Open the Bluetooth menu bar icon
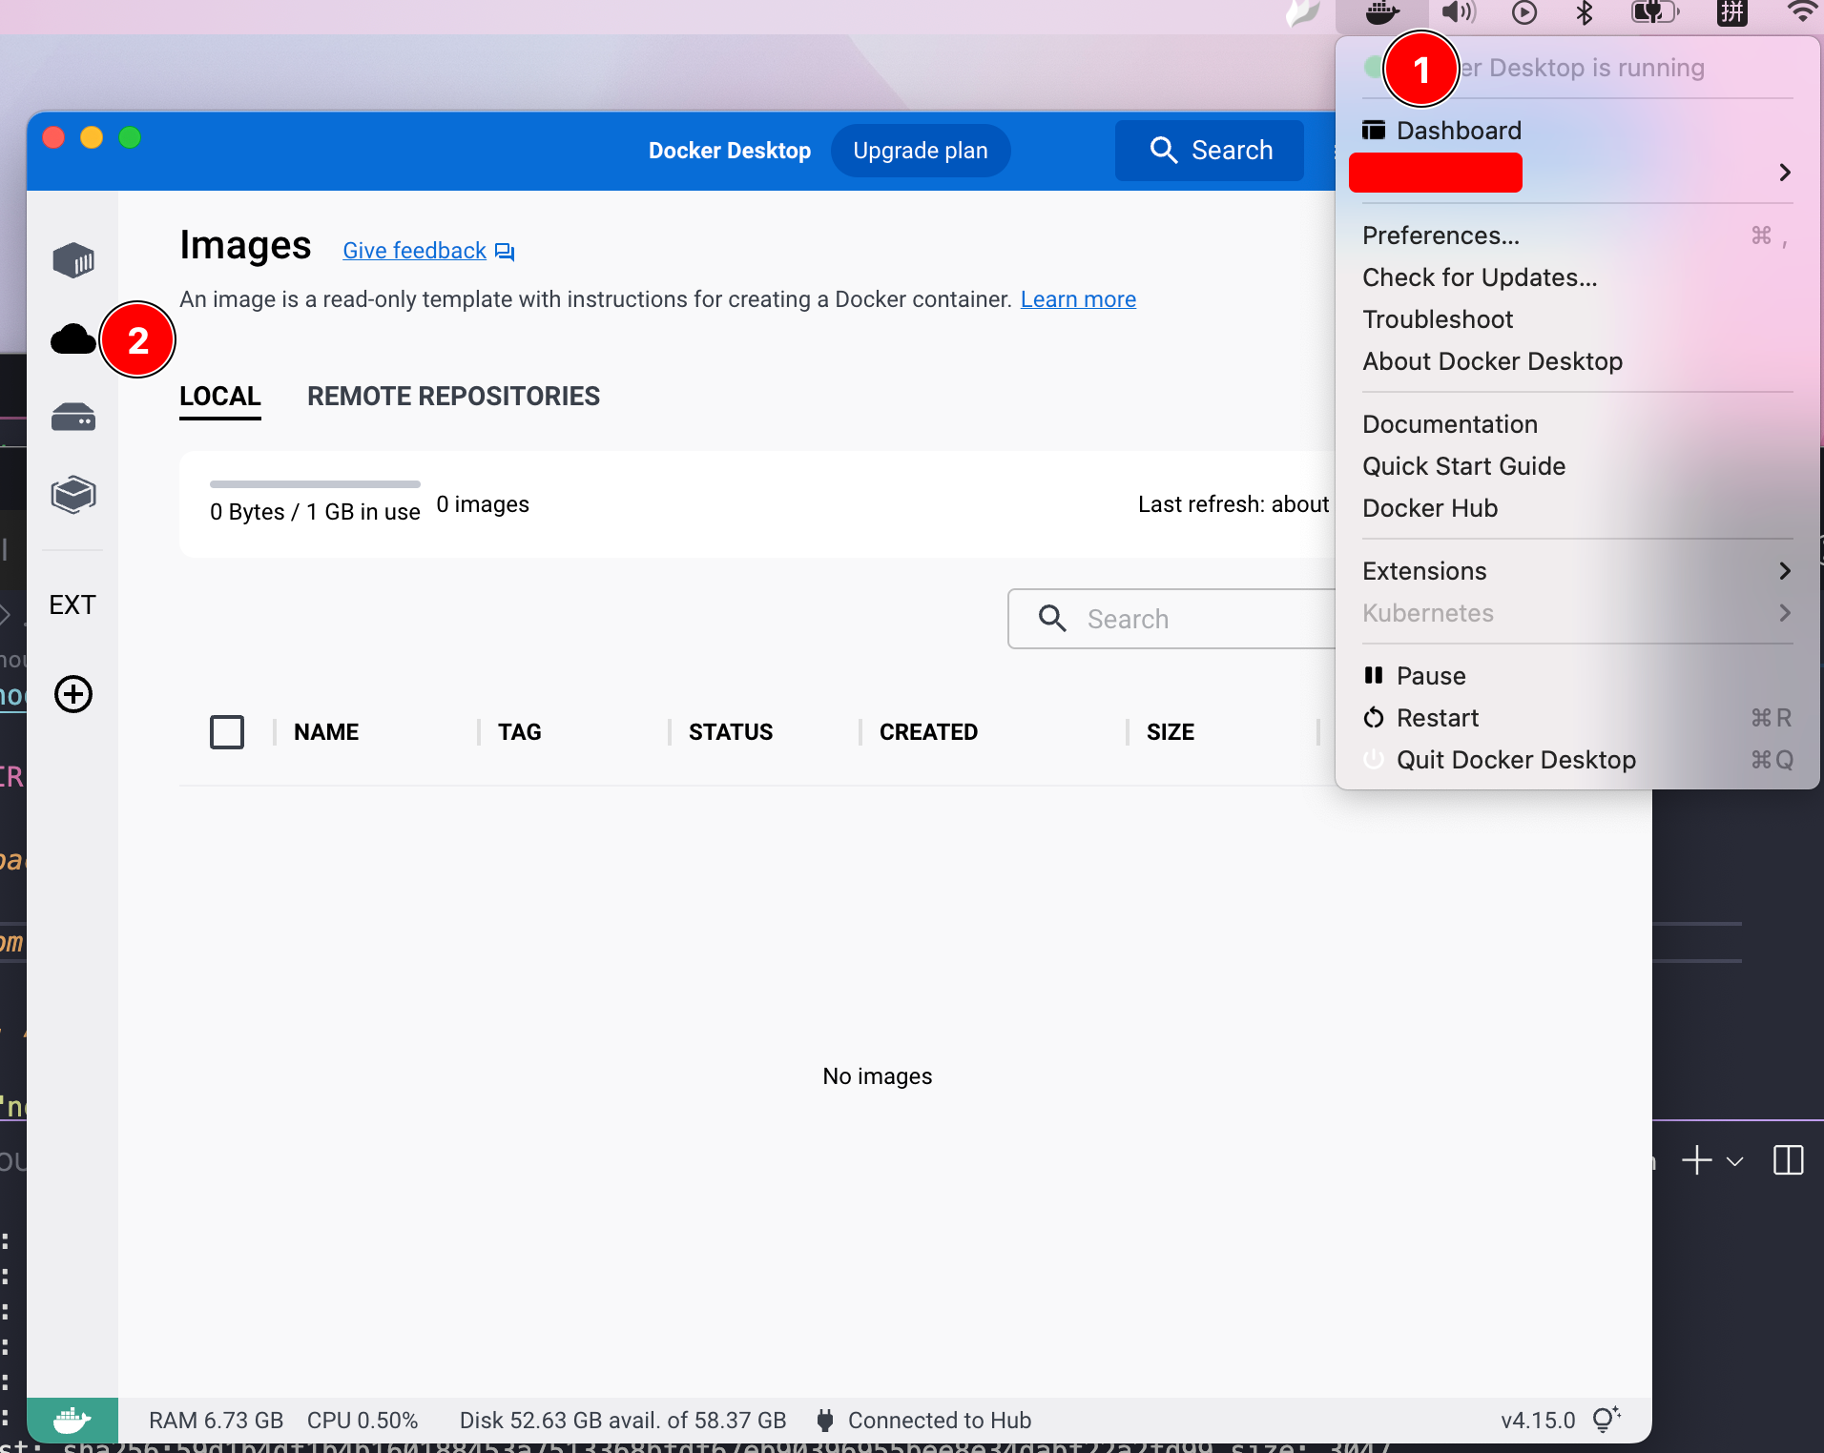Screen dimensions: 1824x1453 1585,13
